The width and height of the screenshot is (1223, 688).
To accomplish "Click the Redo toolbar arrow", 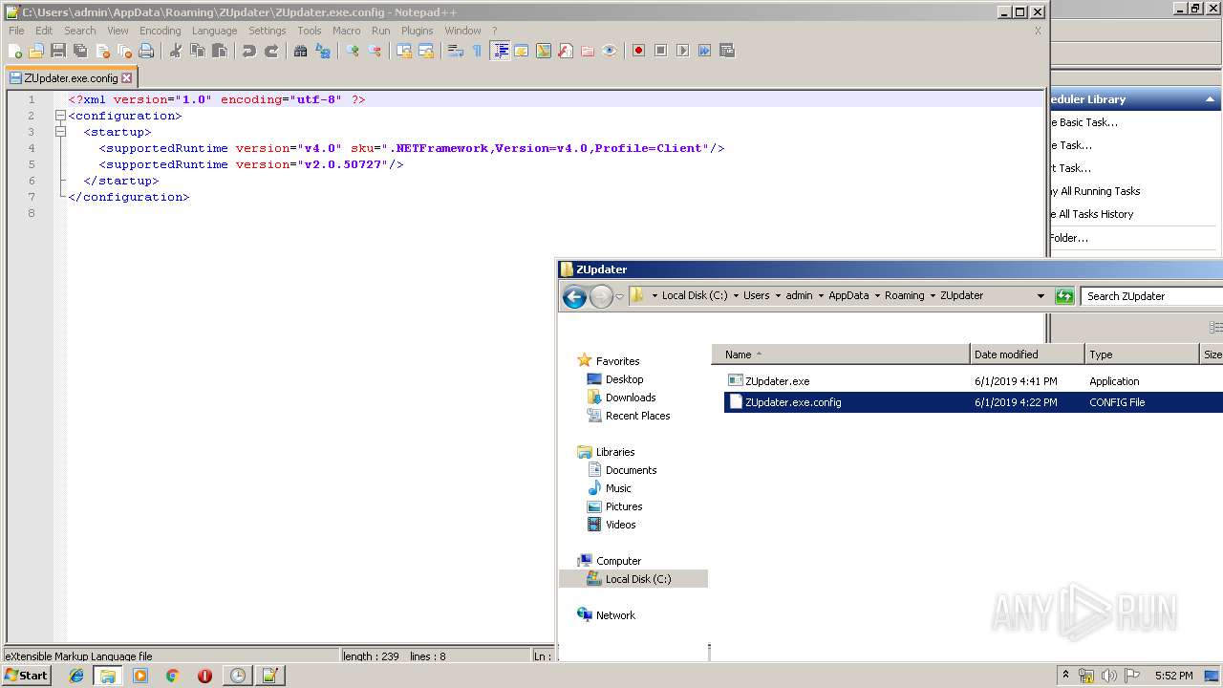I will click(x=271, y=51).
